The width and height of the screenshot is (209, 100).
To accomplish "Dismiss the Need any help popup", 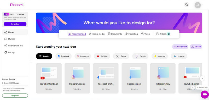I will pos(193,88).
